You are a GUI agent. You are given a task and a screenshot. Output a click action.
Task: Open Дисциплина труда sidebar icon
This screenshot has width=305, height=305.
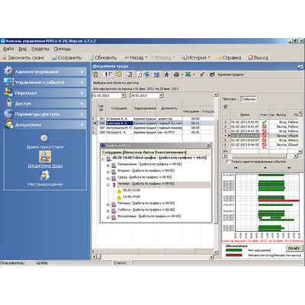(x=45, y=156)
